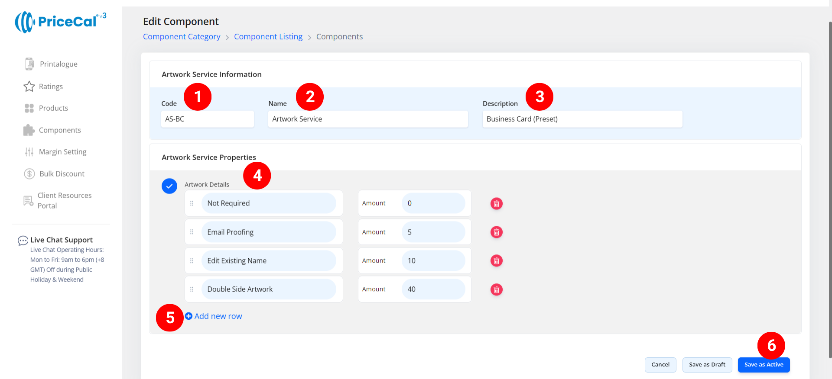Screen dimensions: 832x379
Task: Click the Description input field
Action: click(x=582, y=119)
